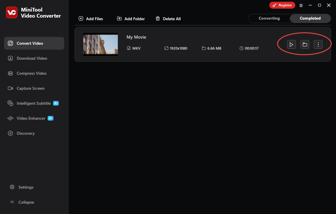The image size is (336, 214).
Task: Click the My Movie file title
Action: (136, 37)
